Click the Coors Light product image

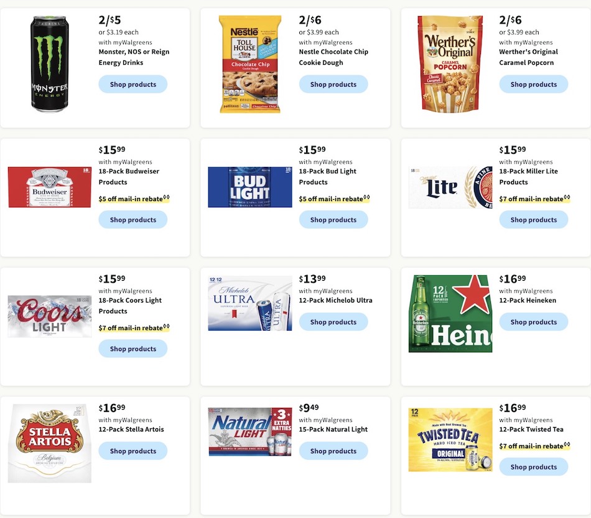49,316
